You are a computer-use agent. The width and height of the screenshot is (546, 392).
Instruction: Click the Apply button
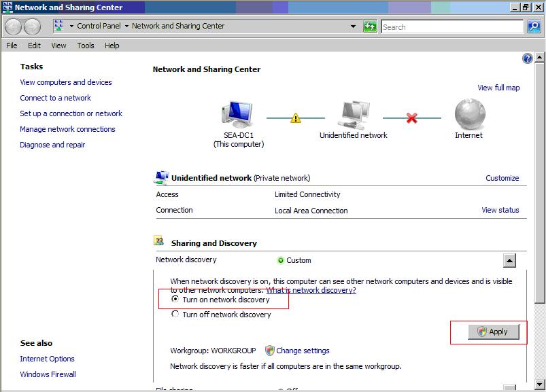[494, 332]
